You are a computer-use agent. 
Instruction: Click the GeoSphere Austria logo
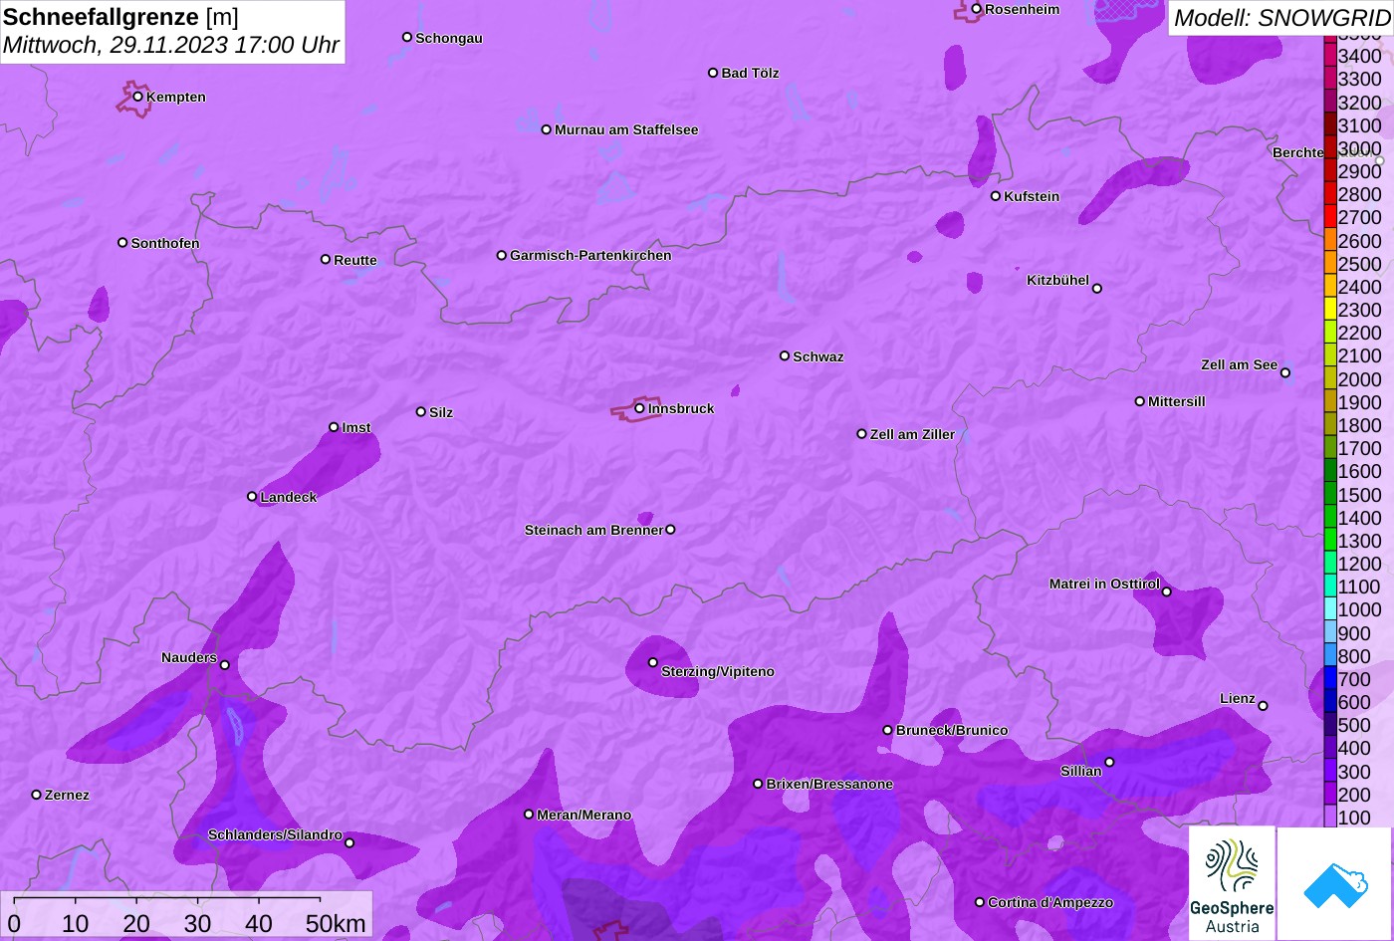click(x=1232, y=883)
